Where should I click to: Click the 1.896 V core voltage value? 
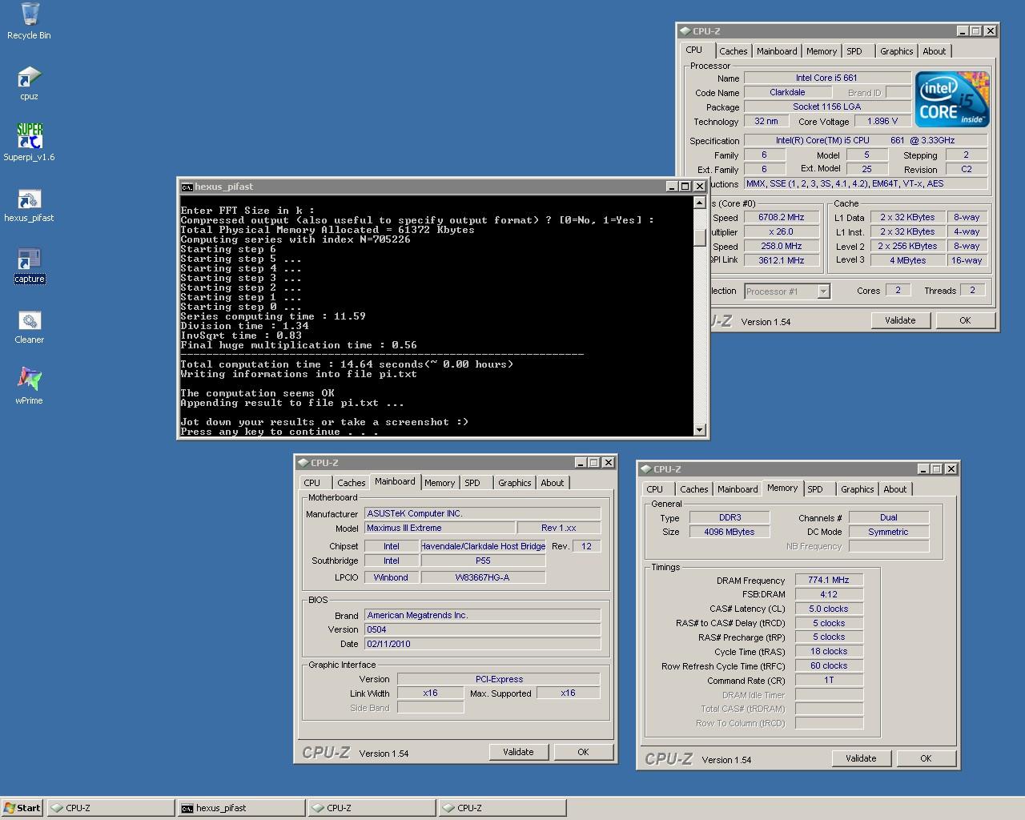click(x=882, y=121)
